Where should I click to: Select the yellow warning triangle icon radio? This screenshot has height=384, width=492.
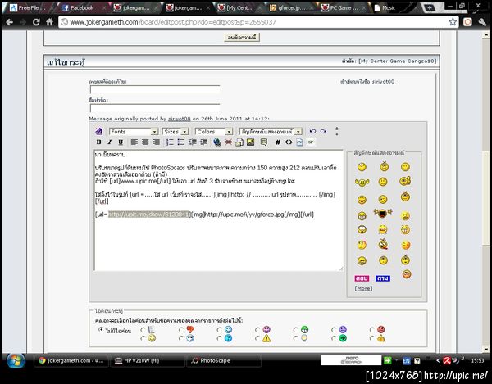(257, 338)
